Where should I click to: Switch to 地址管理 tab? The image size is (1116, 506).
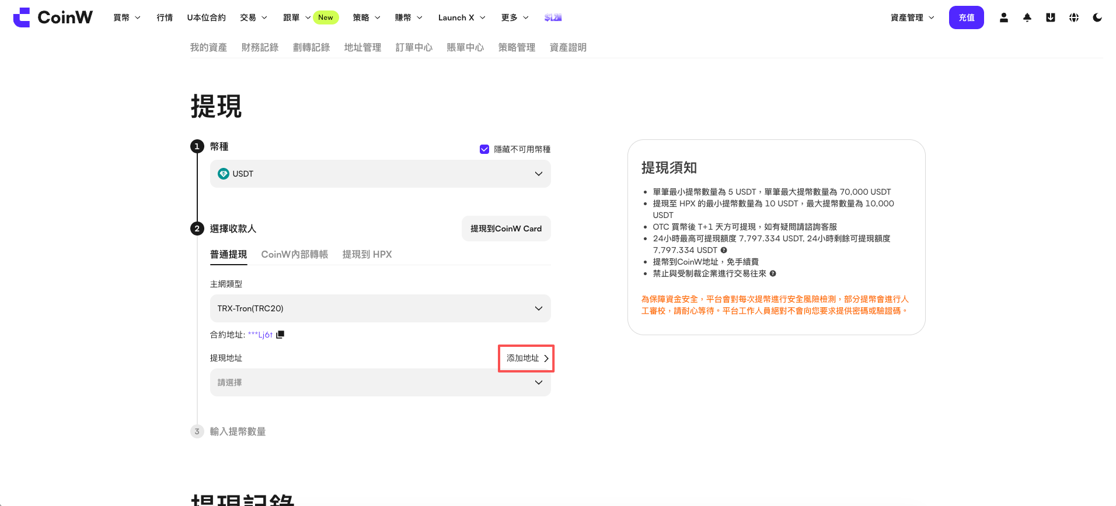362,47
